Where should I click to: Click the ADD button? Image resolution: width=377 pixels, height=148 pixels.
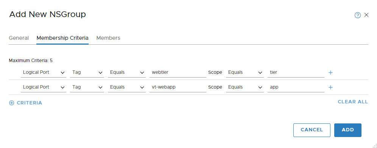coord(348,130)
